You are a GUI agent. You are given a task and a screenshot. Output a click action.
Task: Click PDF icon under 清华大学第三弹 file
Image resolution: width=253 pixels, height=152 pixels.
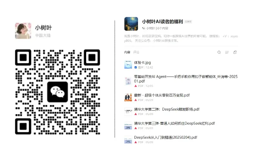click(x=135, y=128)
